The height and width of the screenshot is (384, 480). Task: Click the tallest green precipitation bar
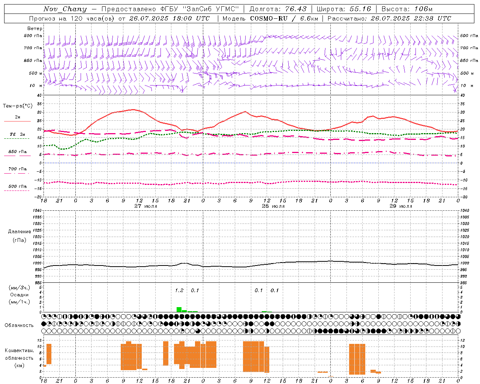click(179, 310)
